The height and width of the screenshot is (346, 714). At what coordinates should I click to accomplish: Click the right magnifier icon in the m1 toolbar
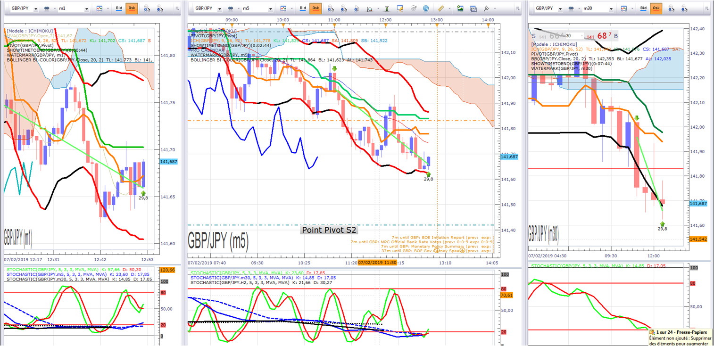(x=160, y=8)
